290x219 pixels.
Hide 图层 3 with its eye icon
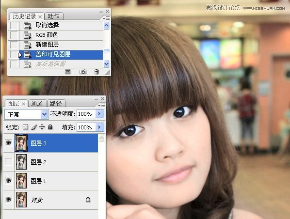pyautogui.click(x=9, y=143)
